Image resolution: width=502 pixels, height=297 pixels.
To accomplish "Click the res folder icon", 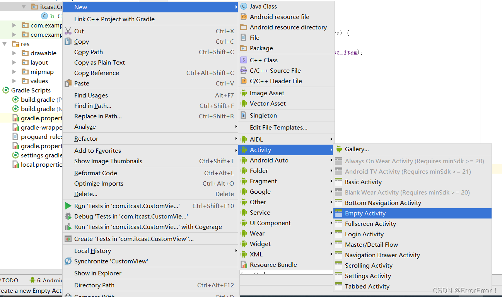I will [x=15, y=44].
